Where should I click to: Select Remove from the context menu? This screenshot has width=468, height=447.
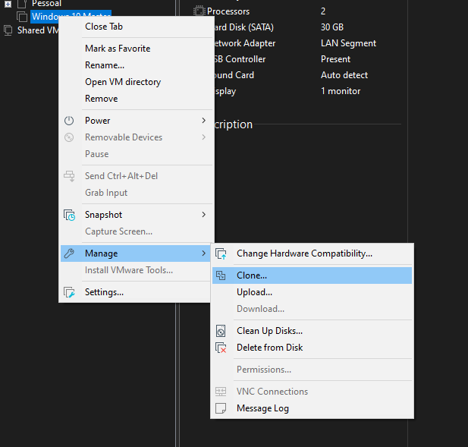(102, 99)
